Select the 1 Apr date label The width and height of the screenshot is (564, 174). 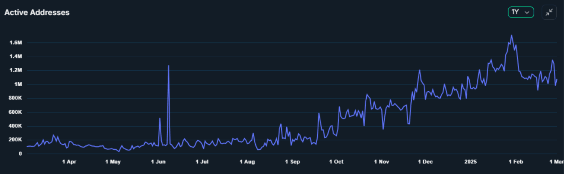69,162
